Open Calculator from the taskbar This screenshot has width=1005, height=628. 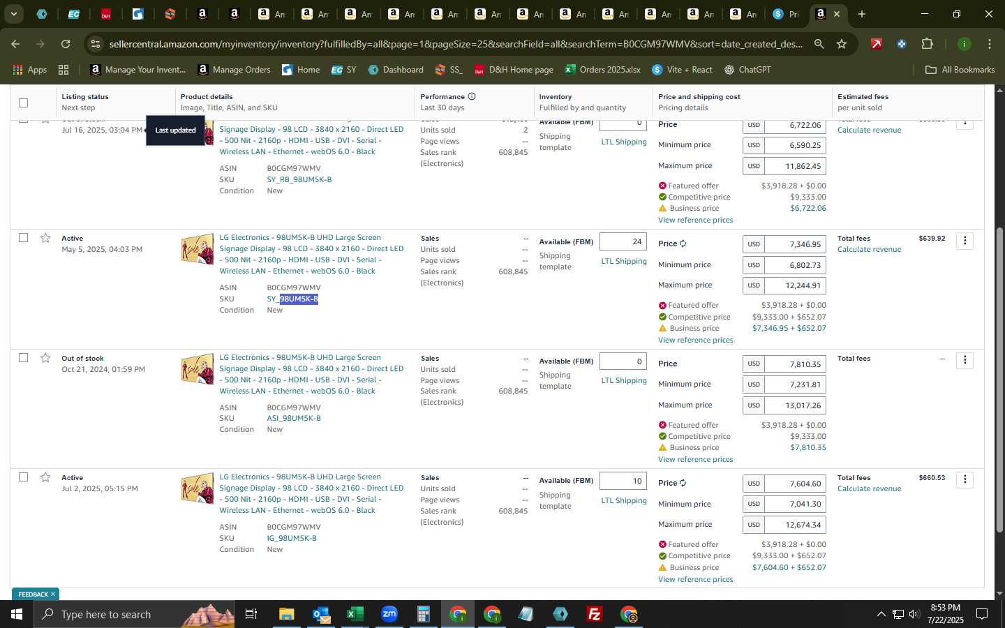[x=423, y=614]
